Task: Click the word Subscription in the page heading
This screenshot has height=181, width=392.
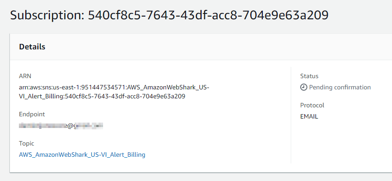Action: coord(47,15)
